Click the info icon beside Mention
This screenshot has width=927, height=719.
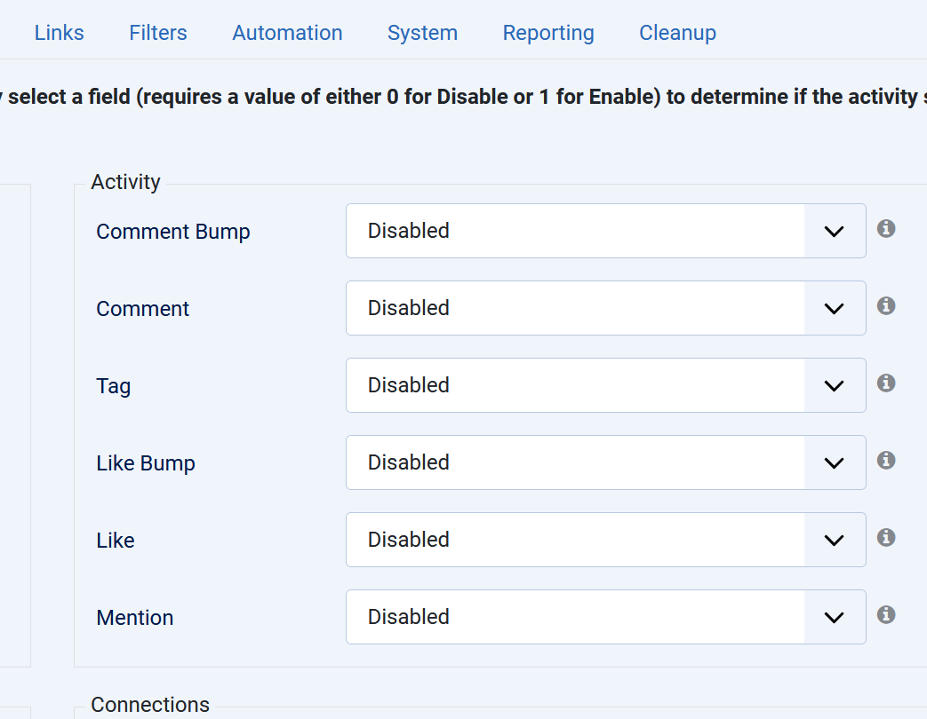pos(885,615)
